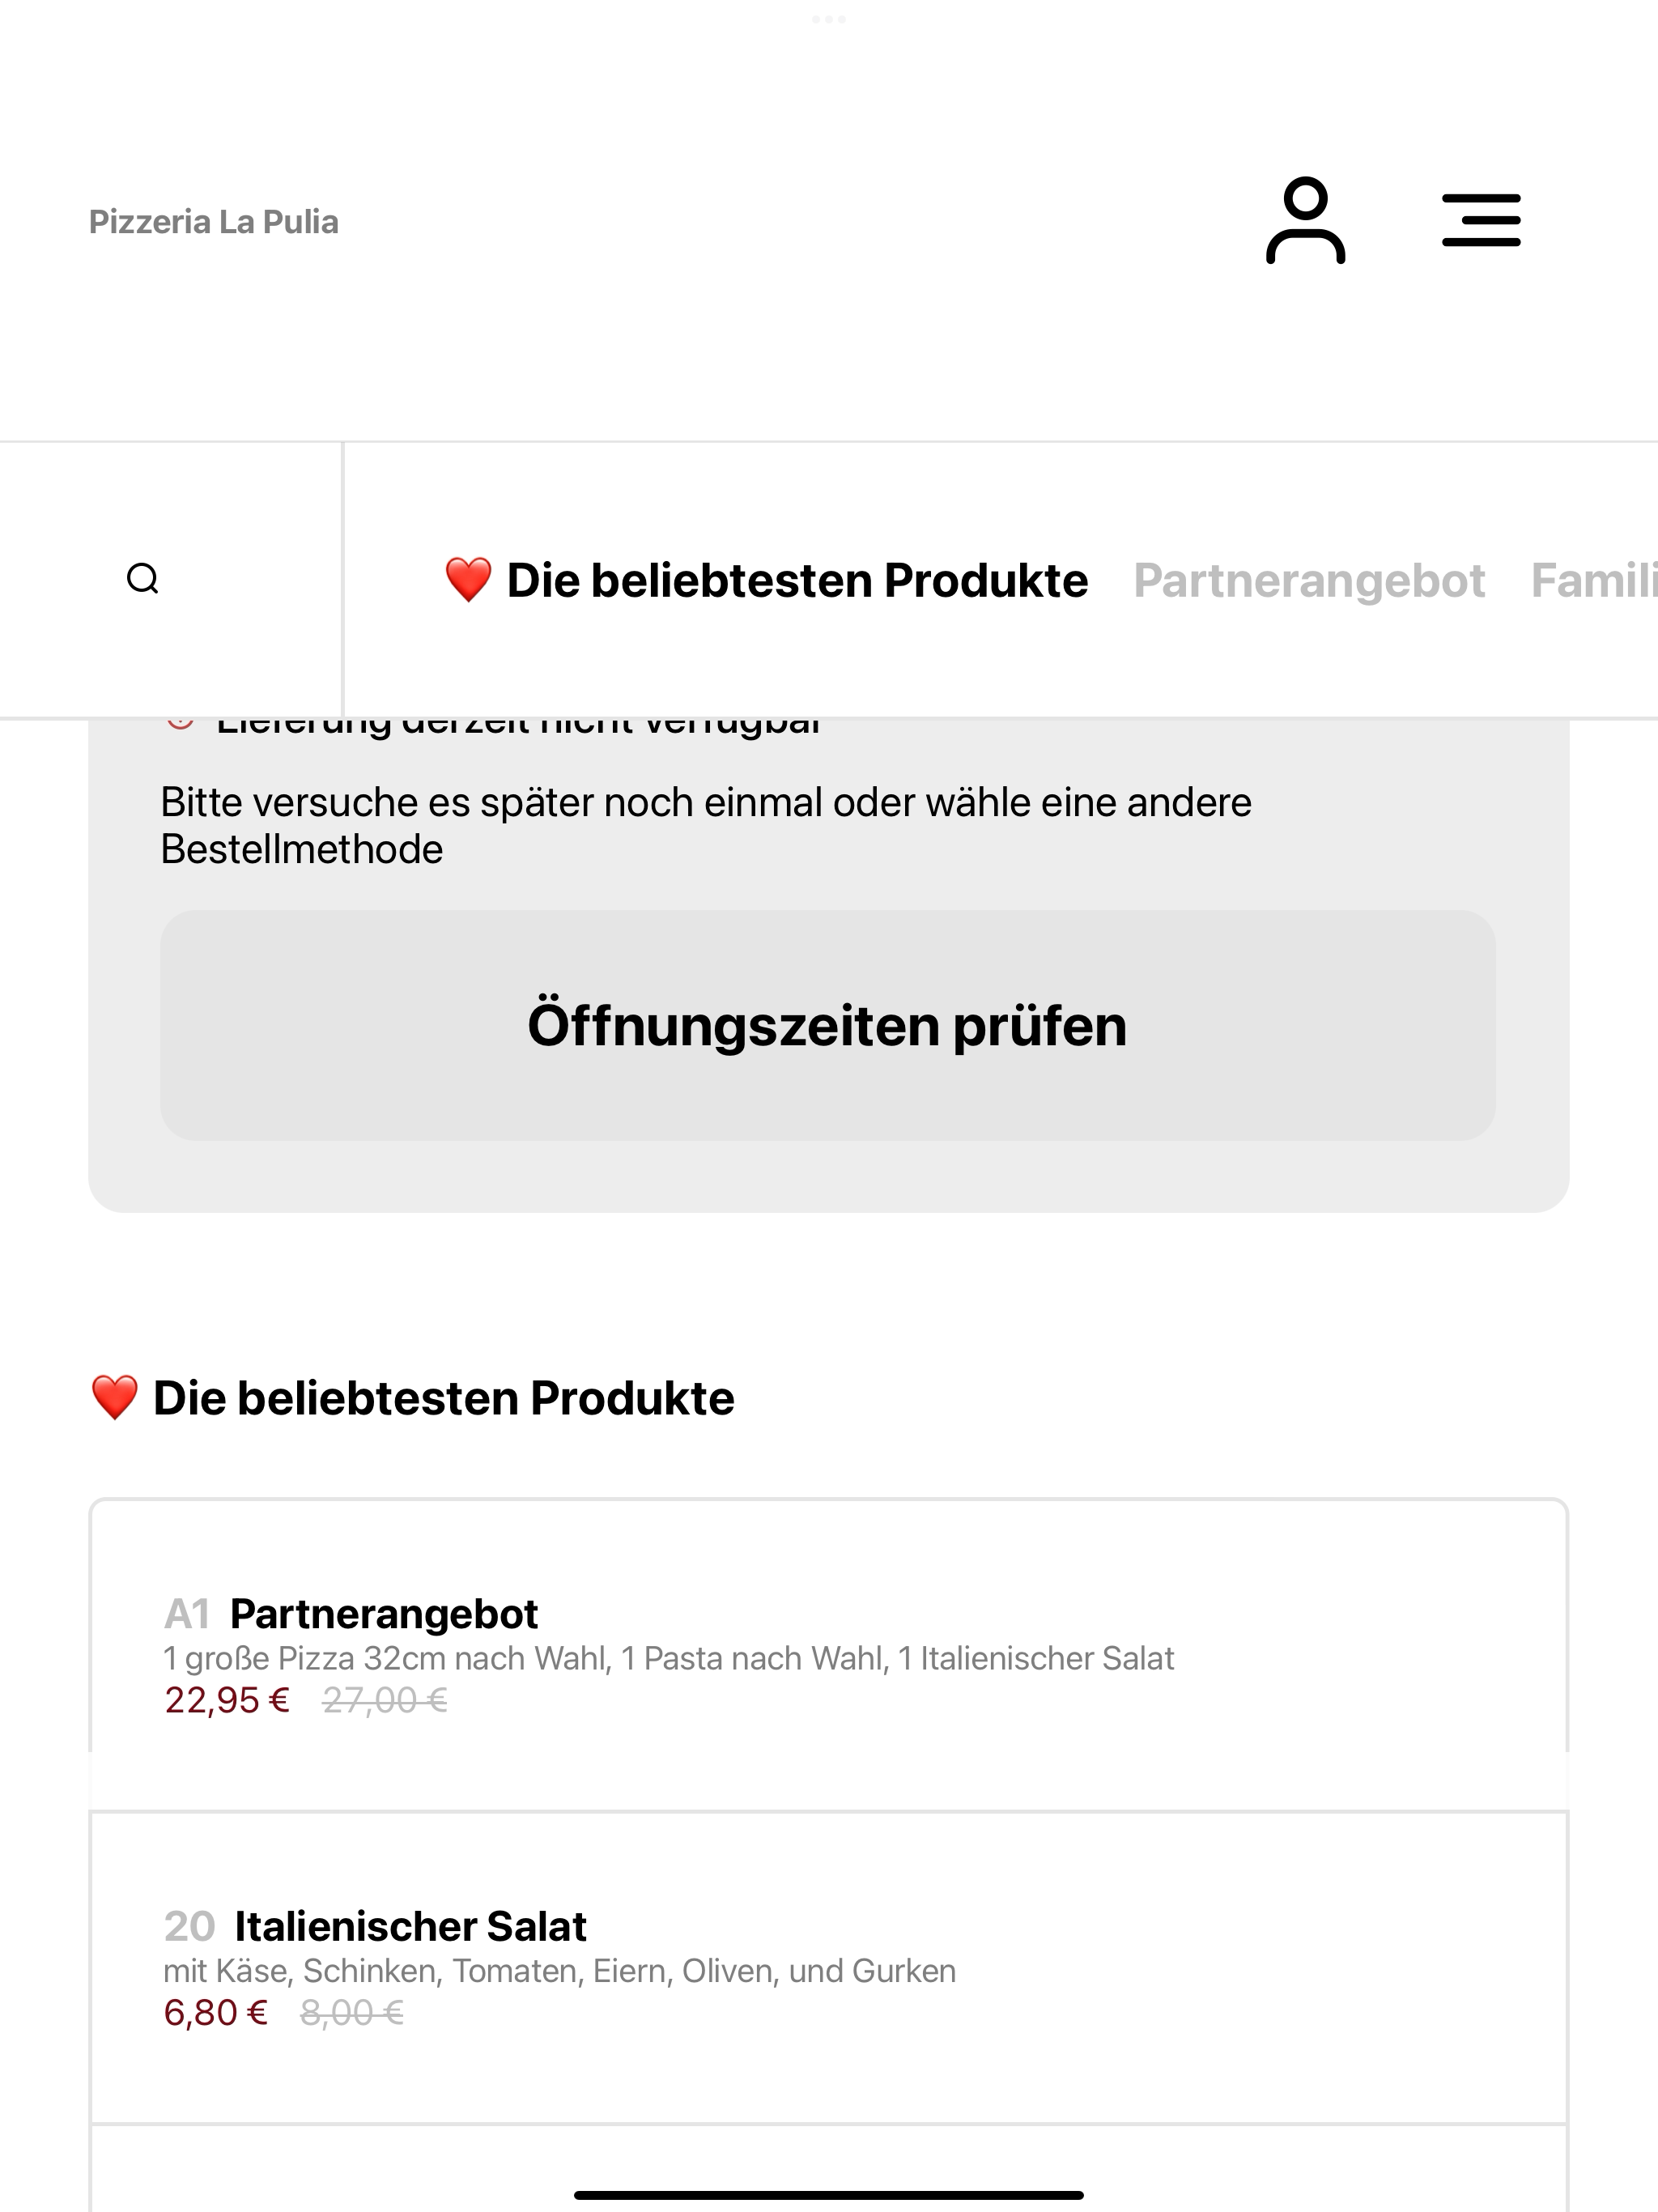Select the A1 Partnerangebot product card
Viewport: 1658px width, 2212px height.
click(x=829, y=1655)
